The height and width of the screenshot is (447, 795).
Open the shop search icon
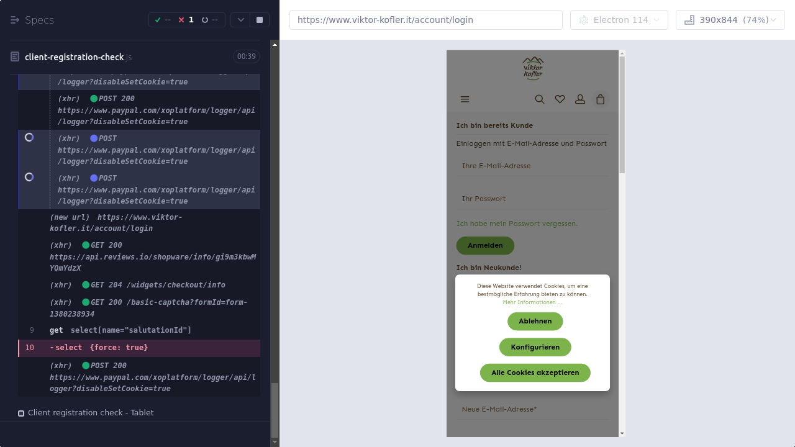540,99
